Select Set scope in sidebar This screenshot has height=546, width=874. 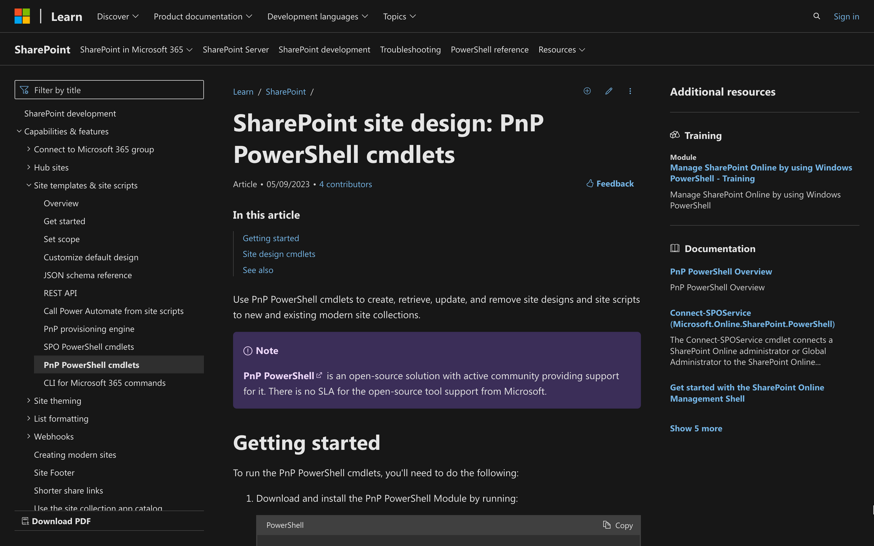[x=62, y=239]
